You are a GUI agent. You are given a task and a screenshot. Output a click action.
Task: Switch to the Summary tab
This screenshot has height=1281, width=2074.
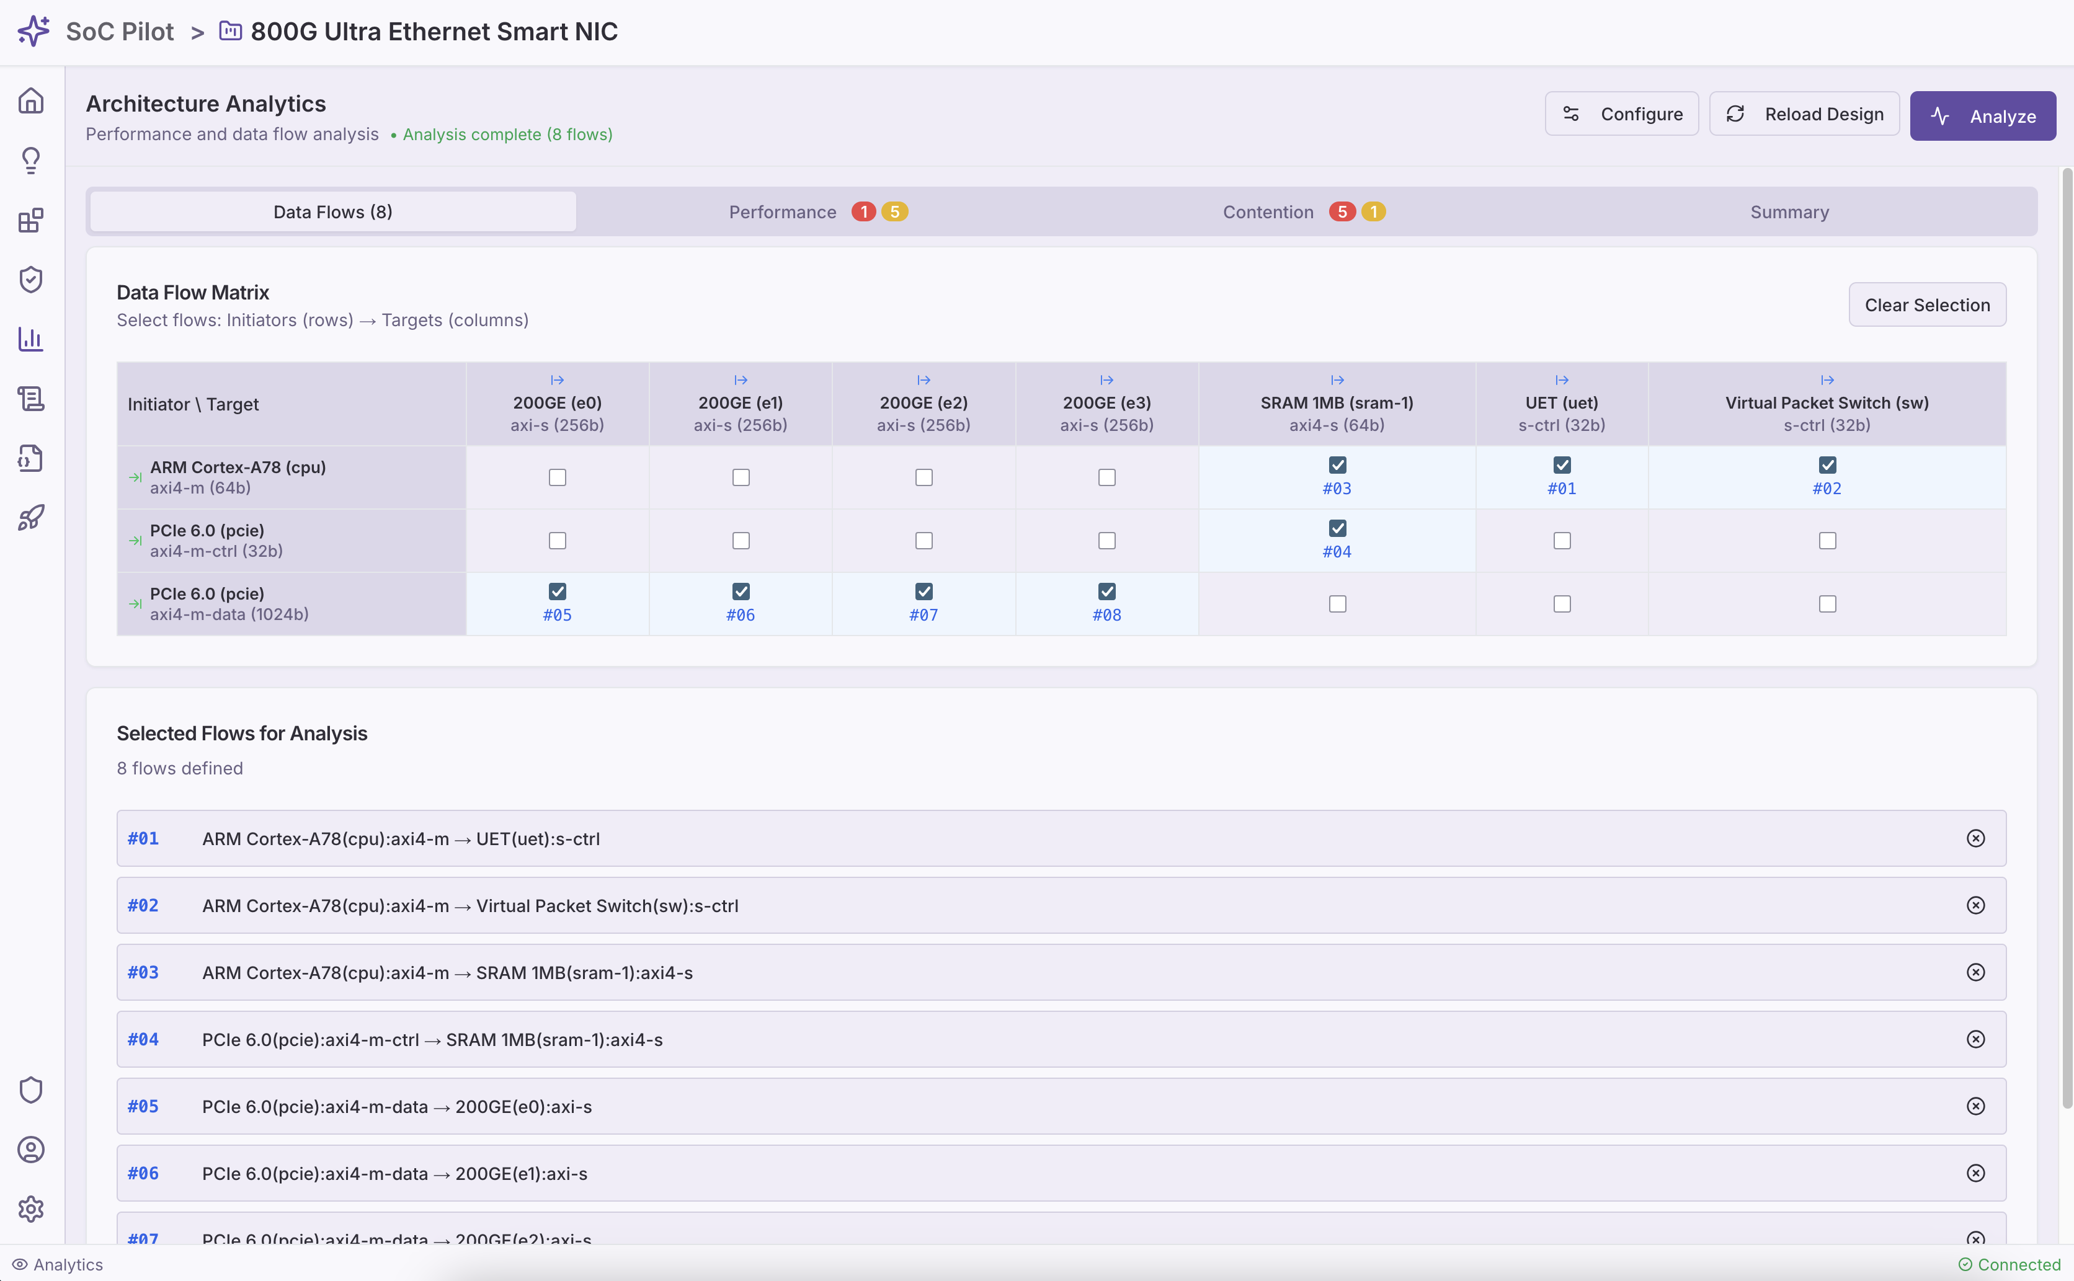pyautogui.click(x=1789, y=212)
